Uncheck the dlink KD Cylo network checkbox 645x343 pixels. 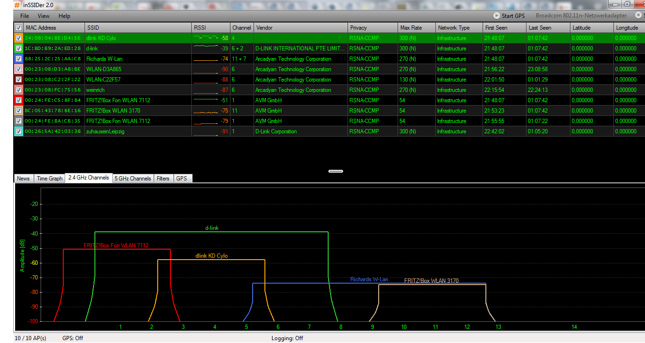click(x=18, y=38)
